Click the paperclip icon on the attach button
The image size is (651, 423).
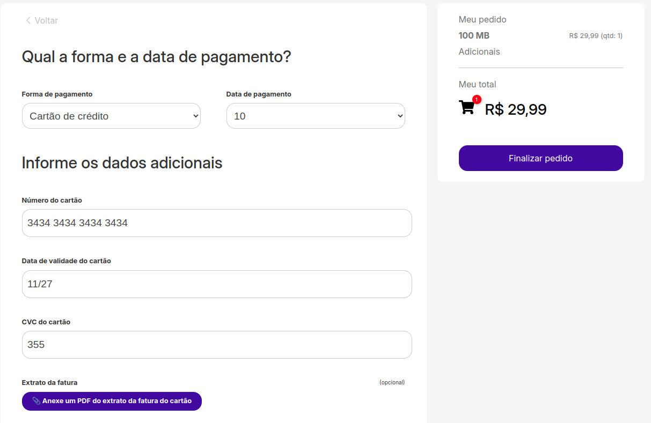point(36,401)
